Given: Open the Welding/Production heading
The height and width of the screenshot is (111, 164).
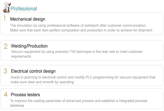Looking at the screenshot, I should [x=29, y=46].
